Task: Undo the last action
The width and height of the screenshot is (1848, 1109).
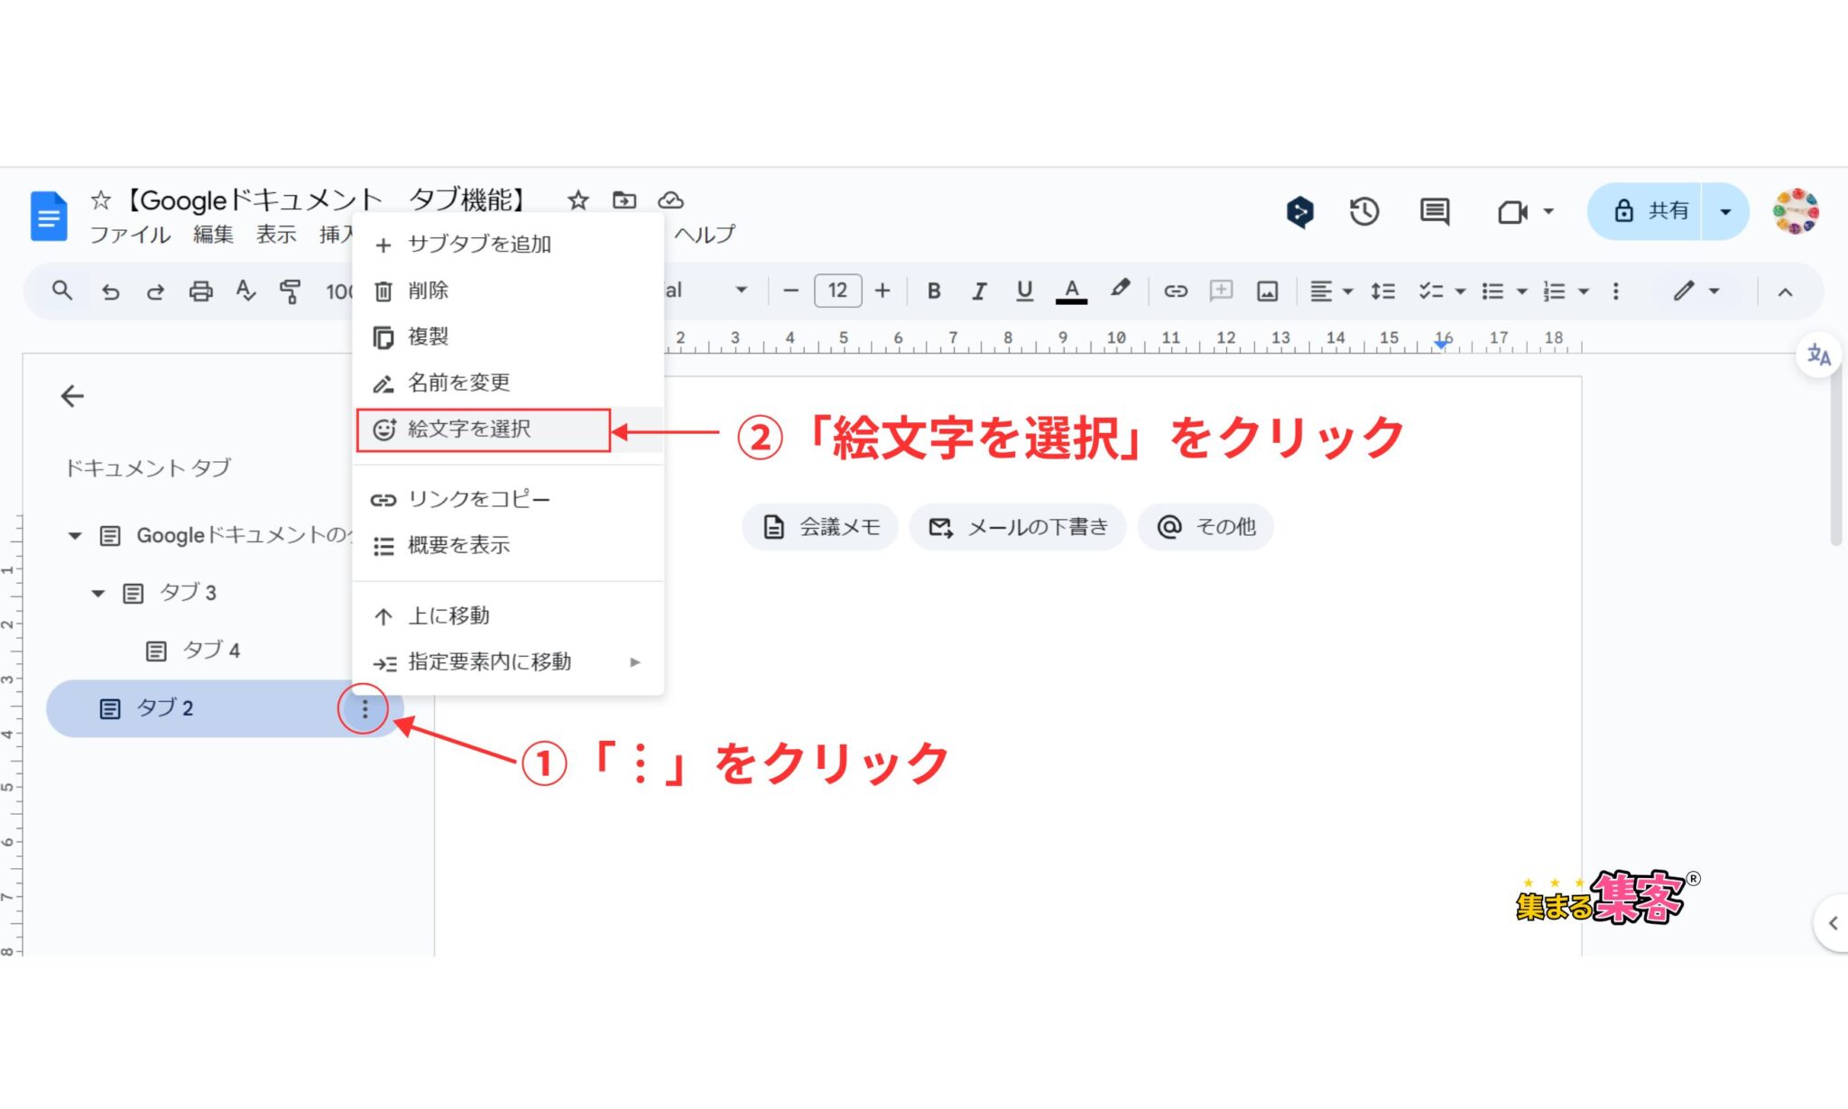Action: point(110,291)
